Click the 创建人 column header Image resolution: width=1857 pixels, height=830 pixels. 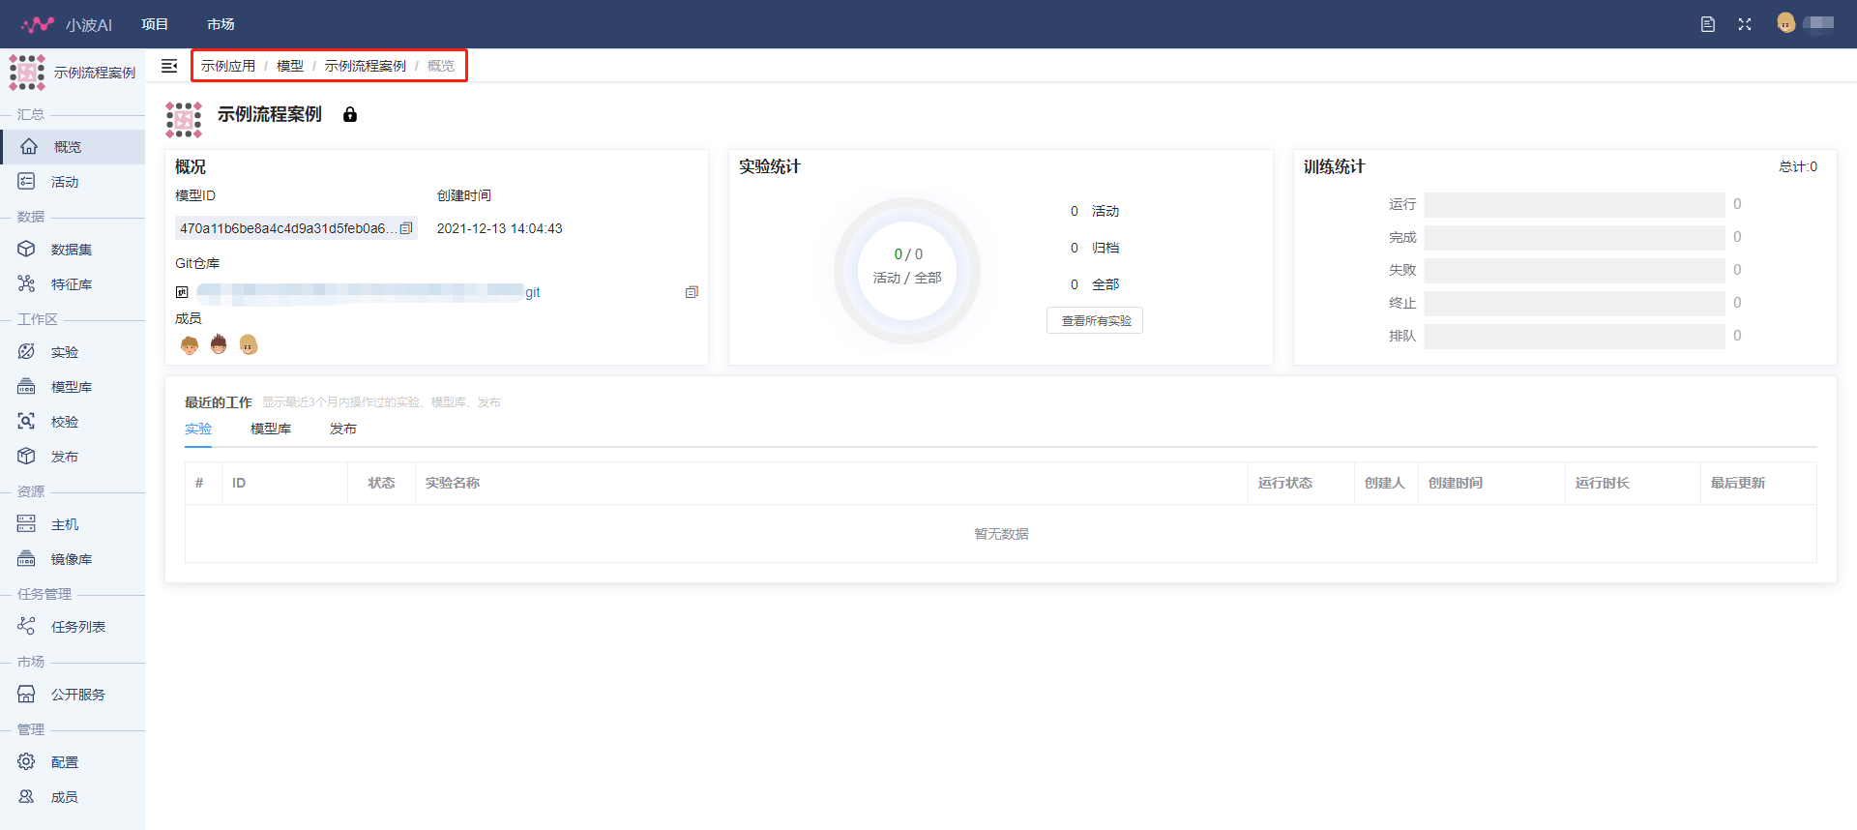1384,483
